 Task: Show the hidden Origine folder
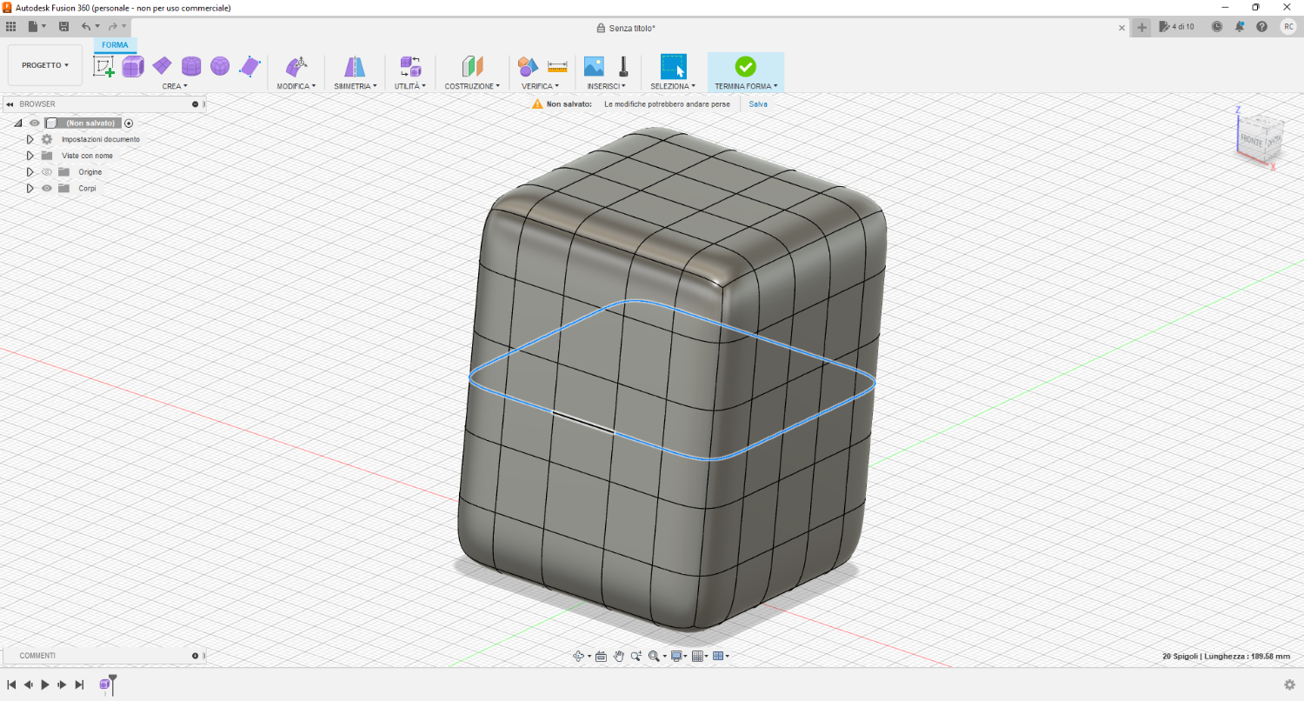[47, 172]
